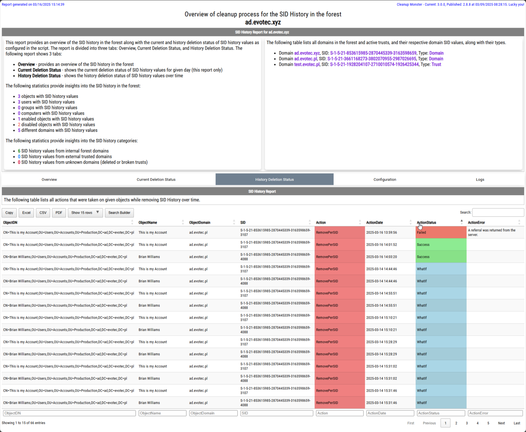
Task: Download the report as PDF
Action: (x=59, y=213)
